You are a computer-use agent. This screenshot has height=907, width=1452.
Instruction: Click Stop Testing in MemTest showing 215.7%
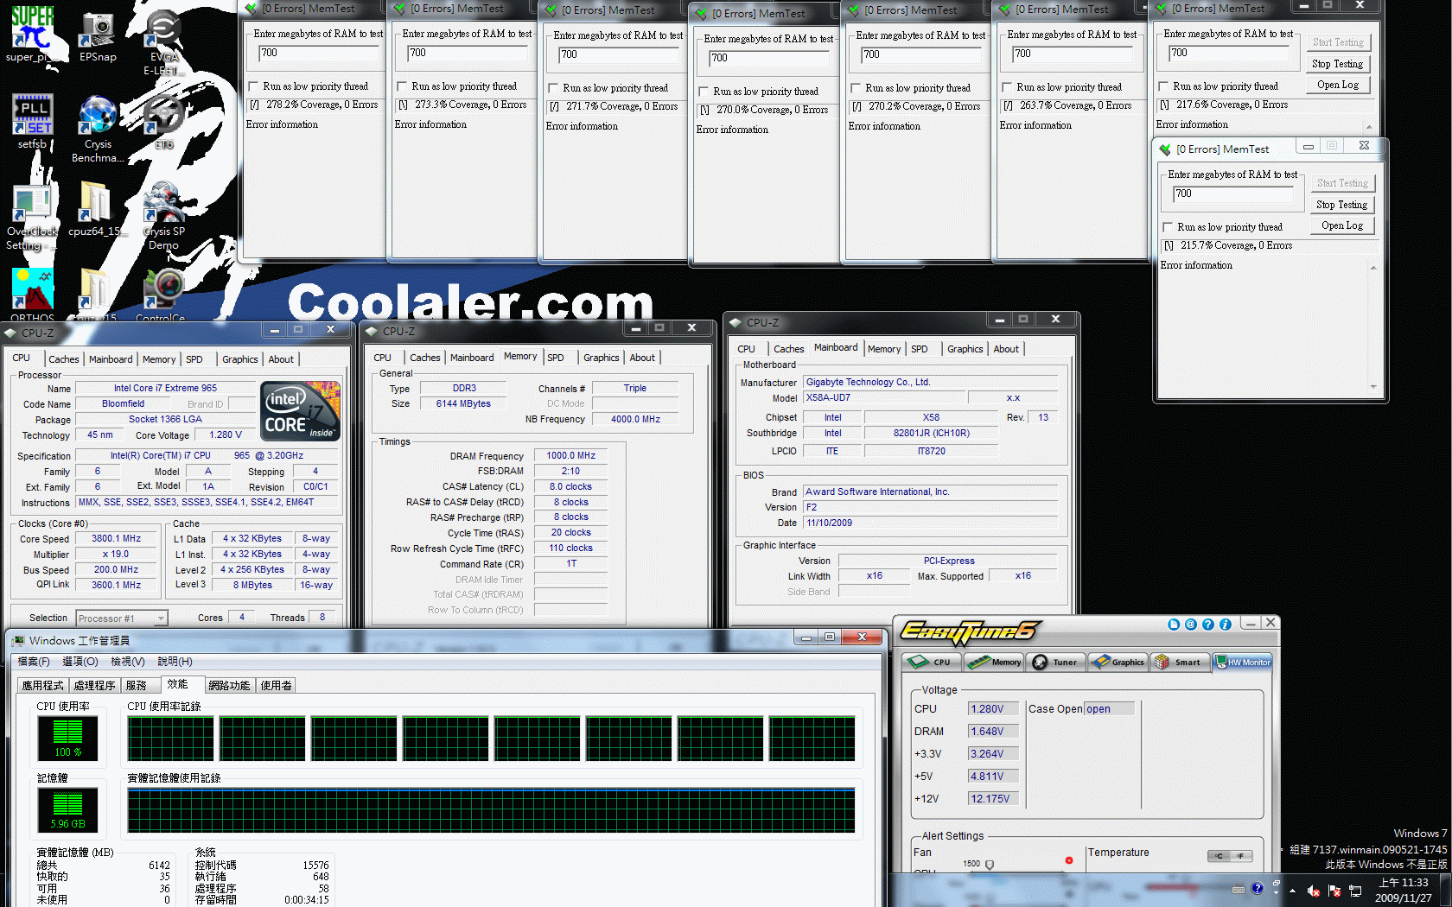1341,205
